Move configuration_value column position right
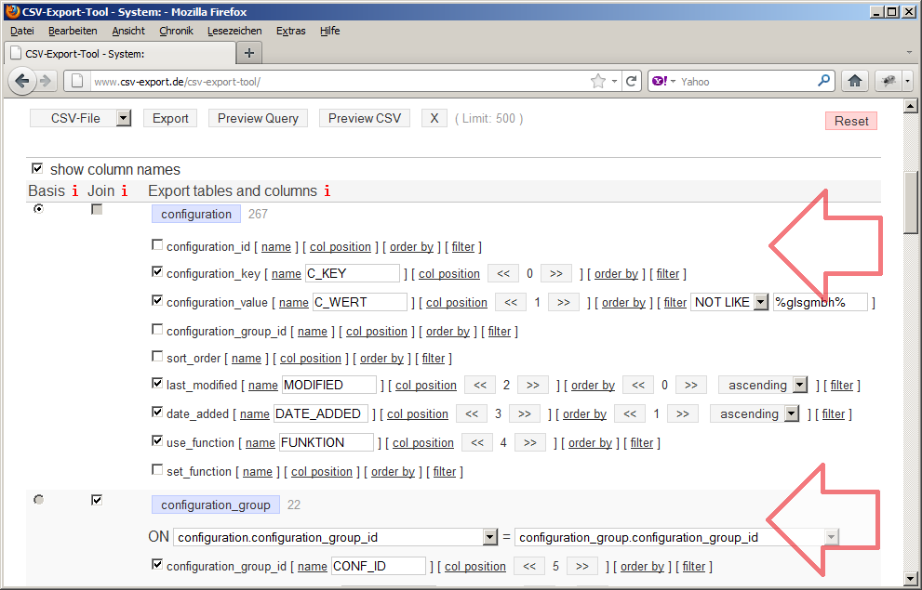This screenshot has width=922, height=590. [563, 302]
